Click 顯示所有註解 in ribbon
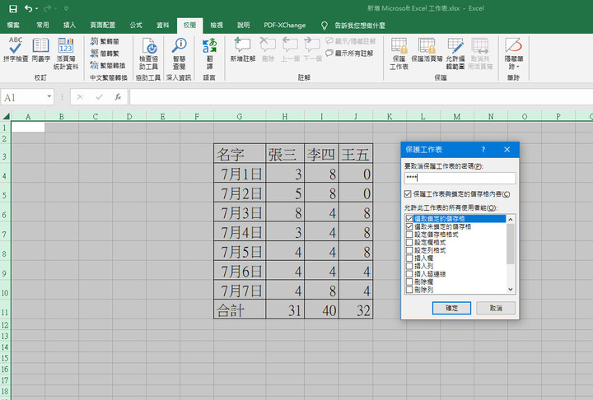This screenshot has width=593, height=400. 349,53
